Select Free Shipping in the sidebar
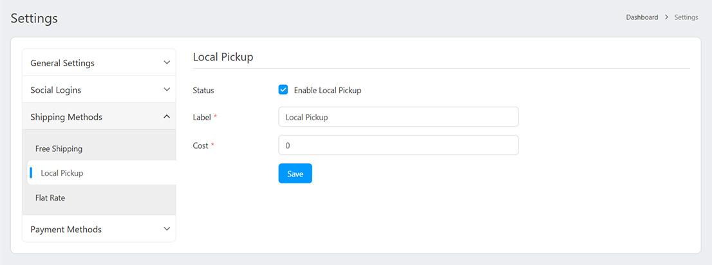The height and width of the screenshot is (265, 712). coord(59,149)
